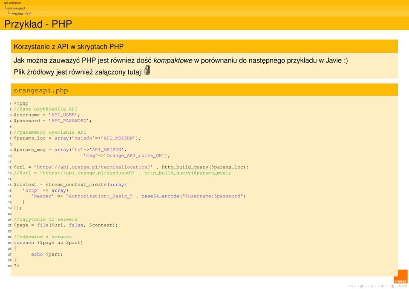409x289 pixels.
Task: Click the italic word 'kompaktowe'
Action: tap(173, 60)
